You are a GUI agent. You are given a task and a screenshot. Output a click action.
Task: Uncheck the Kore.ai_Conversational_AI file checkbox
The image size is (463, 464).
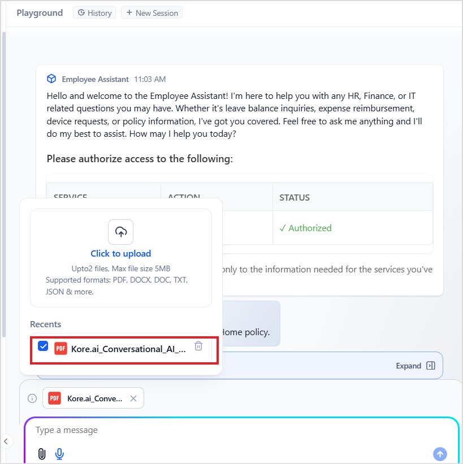point(43,346)
